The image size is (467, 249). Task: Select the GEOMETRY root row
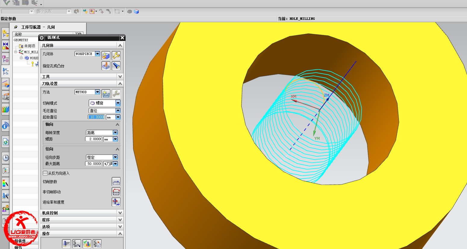(x=21, y=40)
